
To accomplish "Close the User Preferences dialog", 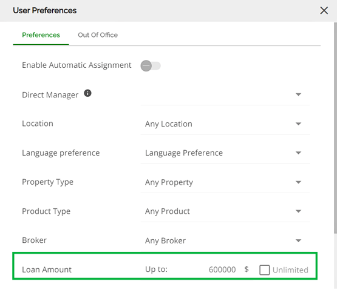I will coord(324,10).
